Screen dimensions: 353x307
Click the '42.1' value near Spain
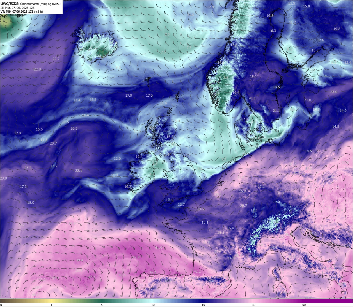(x=153, y=272)
